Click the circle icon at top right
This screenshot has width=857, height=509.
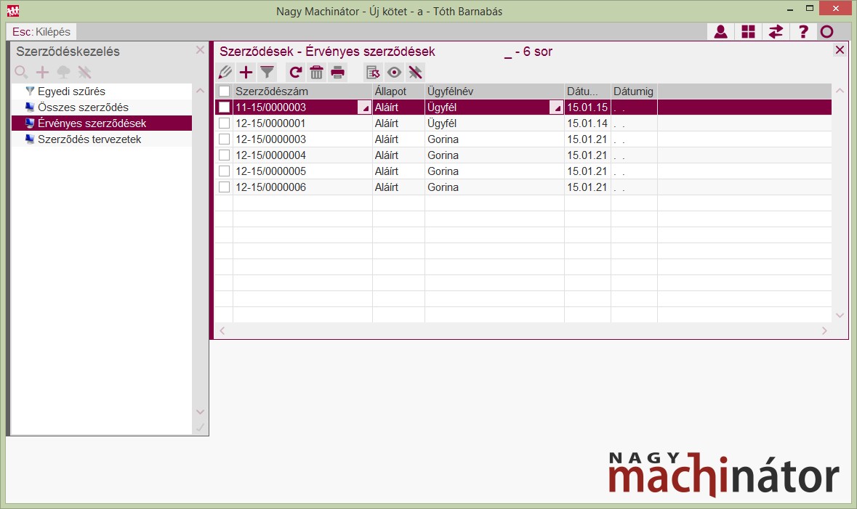tap(827, 32)
